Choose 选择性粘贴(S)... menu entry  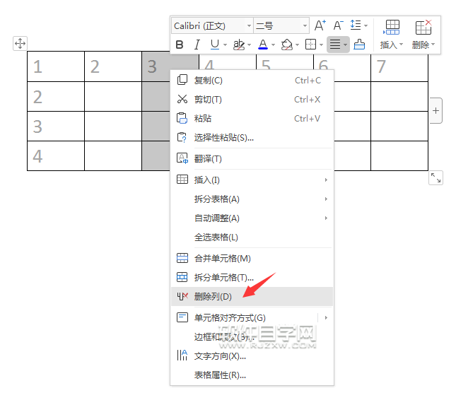point(252,138)
